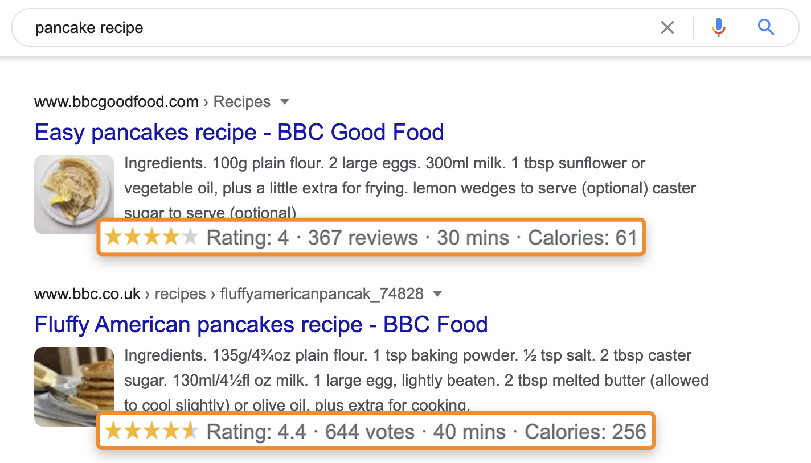Click the www.bbc.co.uk URL breadcrumb
Viewport: 811px width, 463px height.
pyautogui.click(x=87, y=295)
